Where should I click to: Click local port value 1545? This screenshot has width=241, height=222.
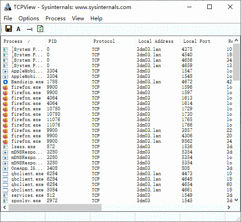click(x=187, y=200)
